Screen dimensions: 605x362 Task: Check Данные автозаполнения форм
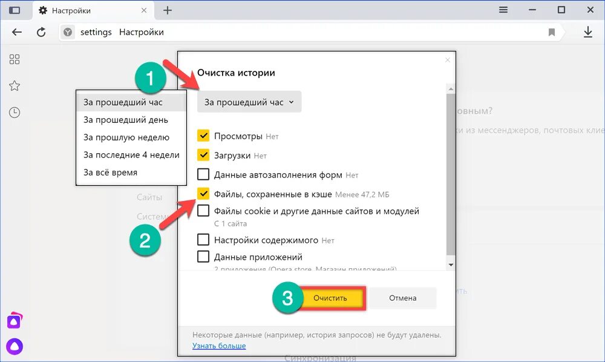203,174
